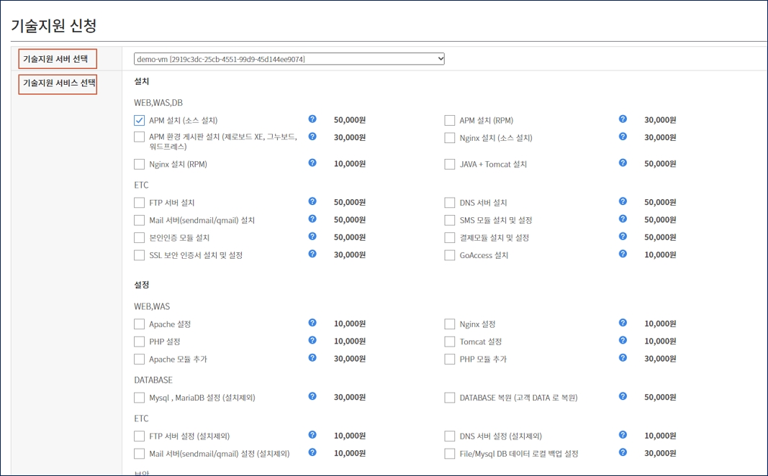768x476 pixels.
Task: Click help icon beside APM 설치 (소스 설치)
Action: 312,119
